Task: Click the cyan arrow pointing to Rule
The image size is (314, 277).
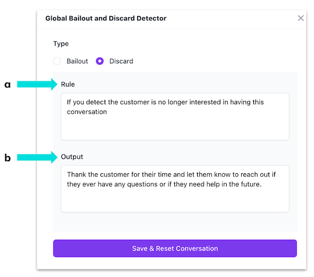Action: (38, 84)
